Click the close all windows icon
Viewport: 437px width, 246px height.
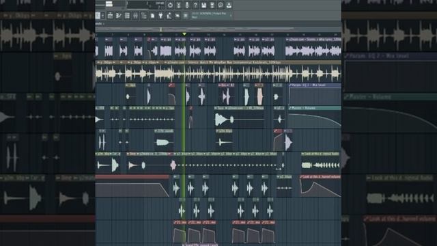point(186,16)
